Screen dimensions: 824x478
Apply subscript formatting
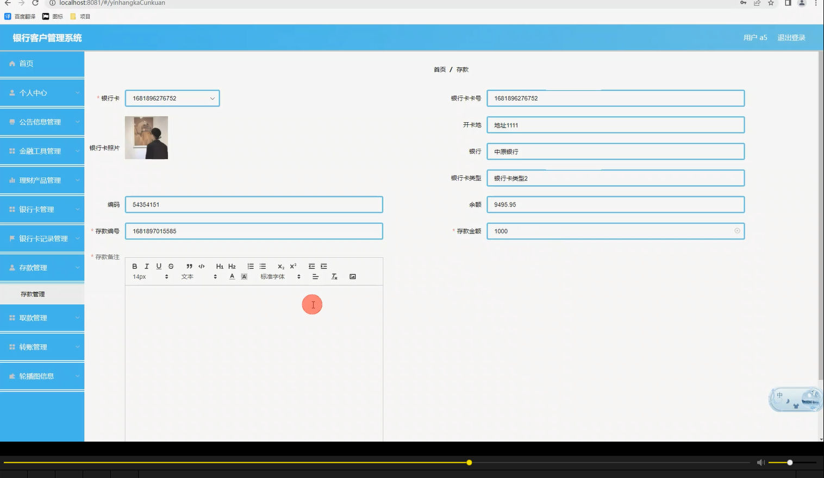point(281,266)
